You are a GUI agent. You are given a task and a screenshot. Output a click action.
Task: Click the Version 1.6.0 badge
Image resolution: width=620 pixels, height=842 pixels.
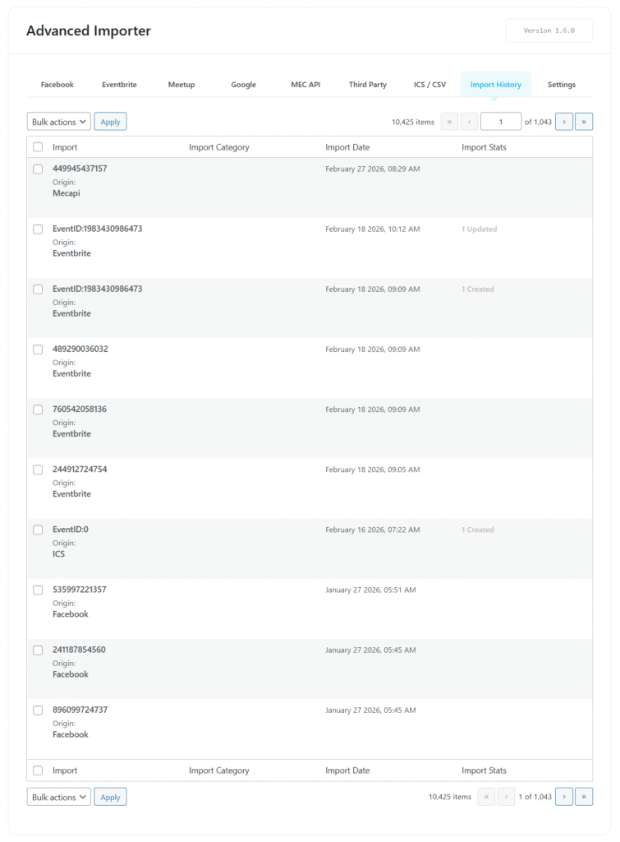(549, 30)
